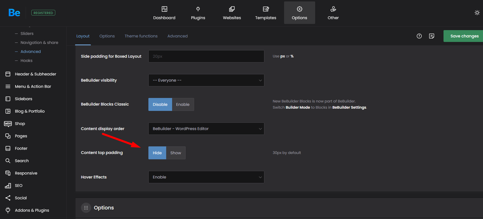Viewport: 483px width, 219px height.
Task: Click the Shop label in sidebar
Action: [20, 124]
